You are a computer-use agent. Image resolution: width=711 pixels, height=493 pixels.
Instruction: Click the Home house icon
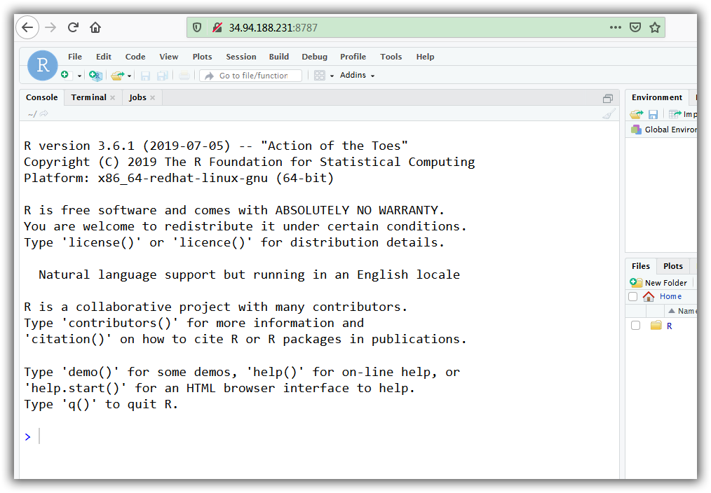[649, 296]
